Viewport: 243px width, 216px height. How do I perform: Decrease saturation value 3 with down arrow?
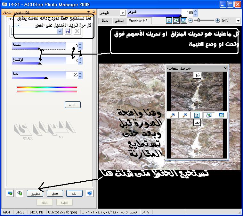(80, 62)
